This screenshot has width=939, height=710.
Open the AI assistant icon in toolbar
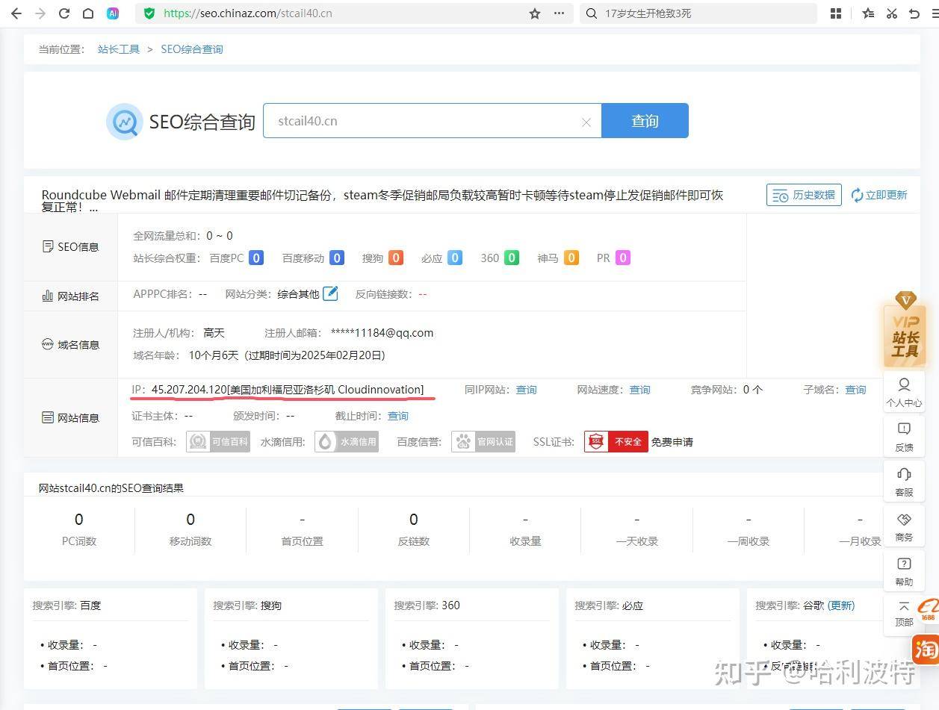click(x=113, y=13)
